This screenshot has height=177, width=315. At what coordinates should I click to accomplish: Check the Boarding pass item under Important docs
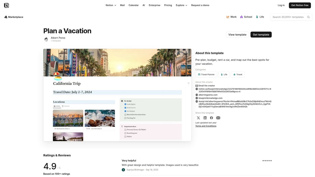[x=125, y=133]
